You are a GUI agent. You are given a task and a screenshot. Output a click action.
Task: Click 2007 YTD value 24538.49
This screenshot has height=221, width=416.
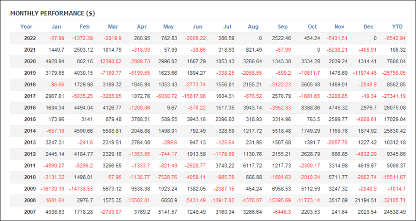[x=395, y=212]
